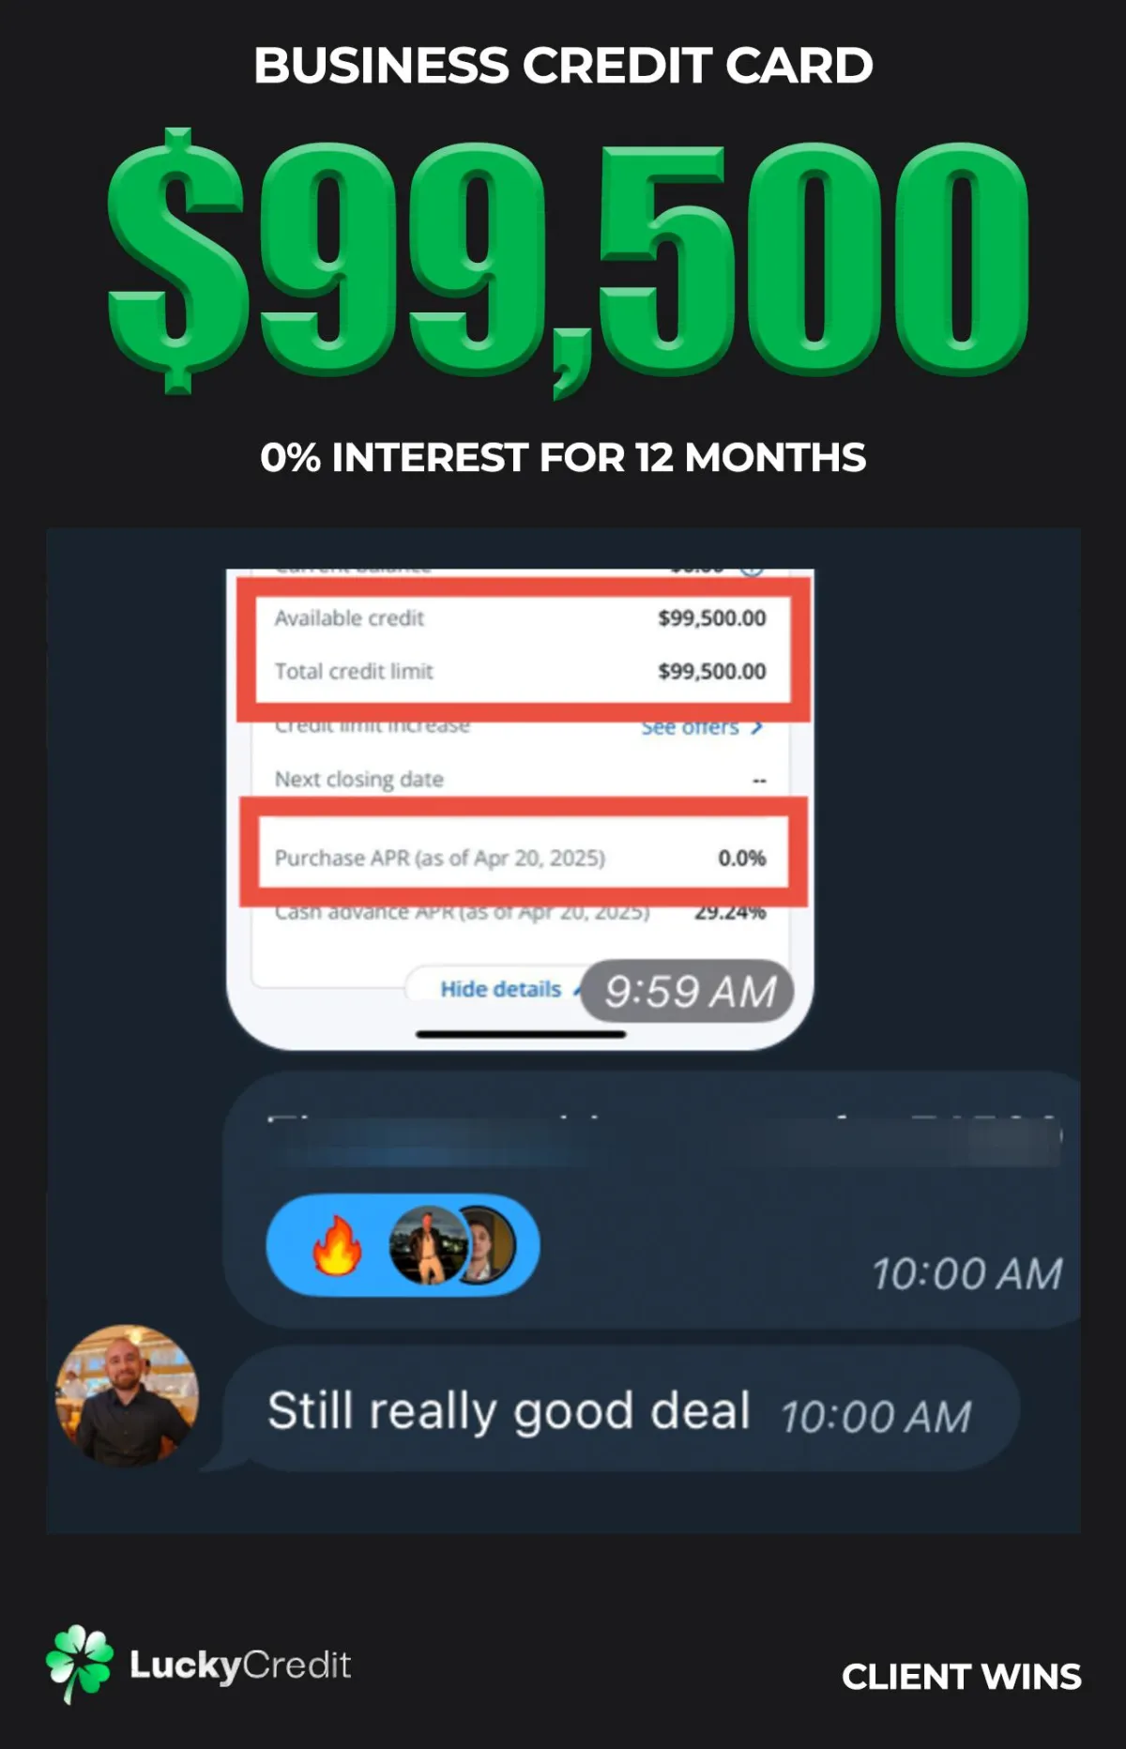The width and height of the screenshot is (1126, 1749).
Task: Click the chevron next to See offers
Action: [x=757, y=727]
